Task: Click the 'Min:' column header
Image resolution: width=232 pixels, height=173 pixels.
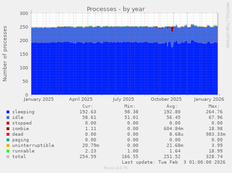Action: click(130, 106)
